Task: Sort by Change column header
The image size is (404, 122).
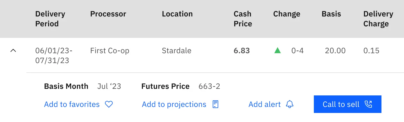Action: pyautogui.click(x=287, y=14)
